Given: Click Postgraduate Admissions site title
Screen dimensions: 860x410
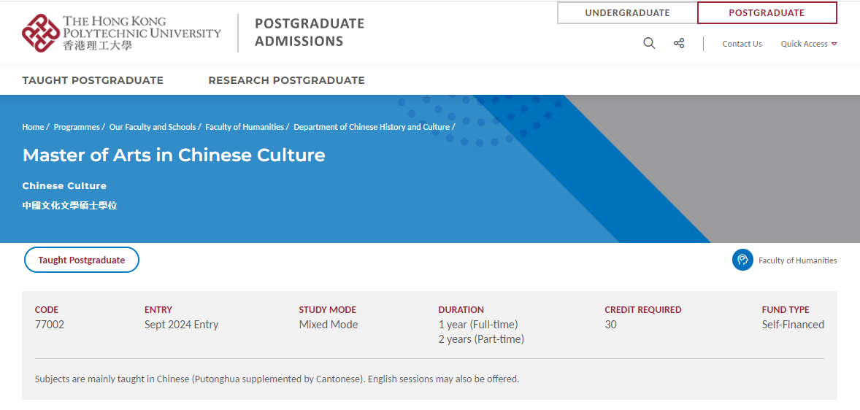Looking at the screenshot, I should [x=310, y=32].
